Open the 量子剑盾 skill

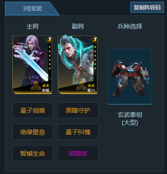33,110
